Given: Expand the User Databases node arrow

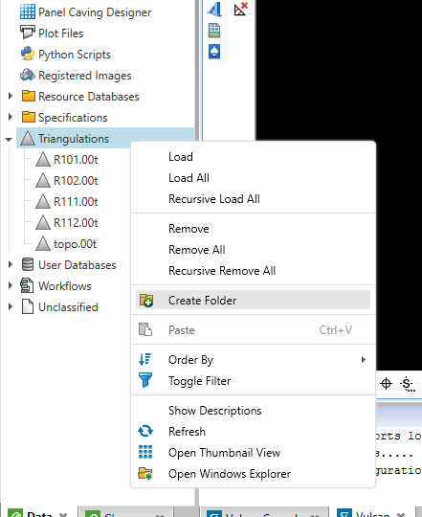Looking at the screenshot, I should pos(11,265).
